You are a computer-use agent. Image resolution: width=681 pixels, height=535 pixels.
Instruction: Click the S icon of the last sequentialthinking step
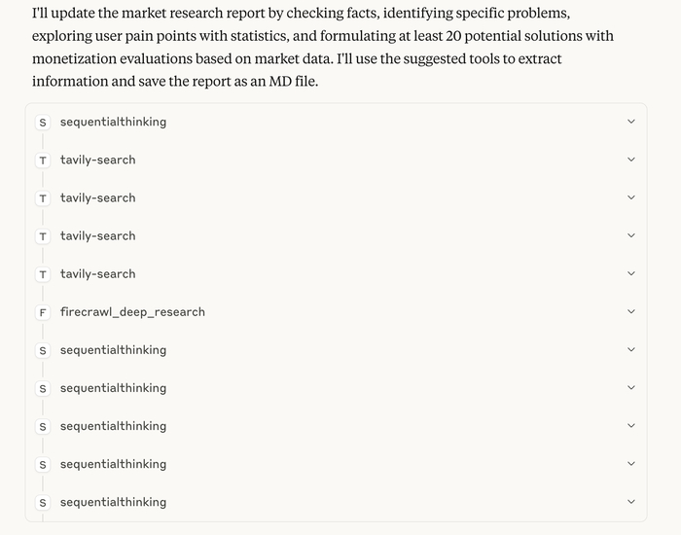(43, 503)
